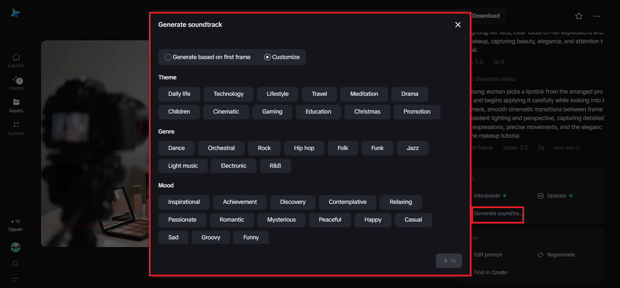Click the Upscale HD icon
Viewport: 620px width, 288px height.
541,196
